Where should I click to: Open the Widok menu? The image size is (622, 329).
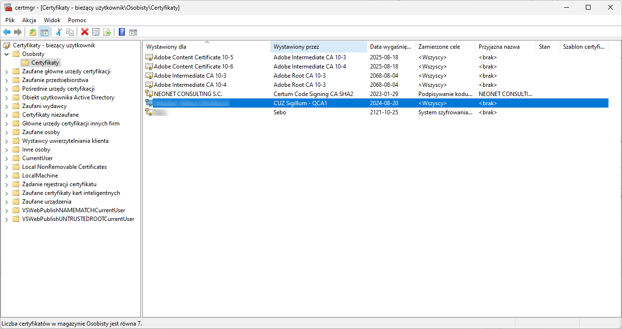click(52, 20)
